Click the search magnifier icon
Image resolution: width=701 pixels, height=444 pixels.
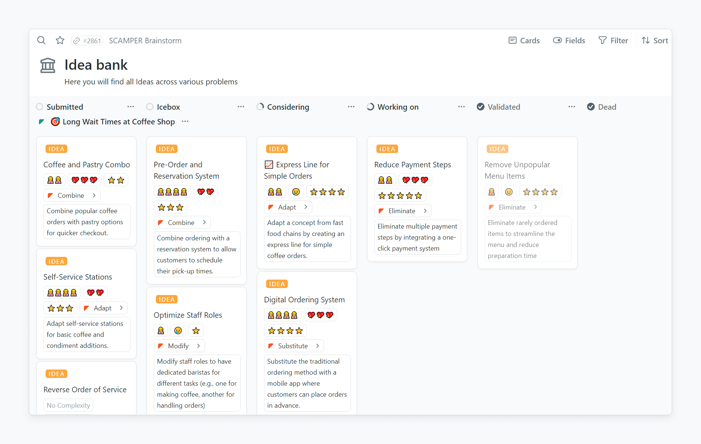point(41,40)
